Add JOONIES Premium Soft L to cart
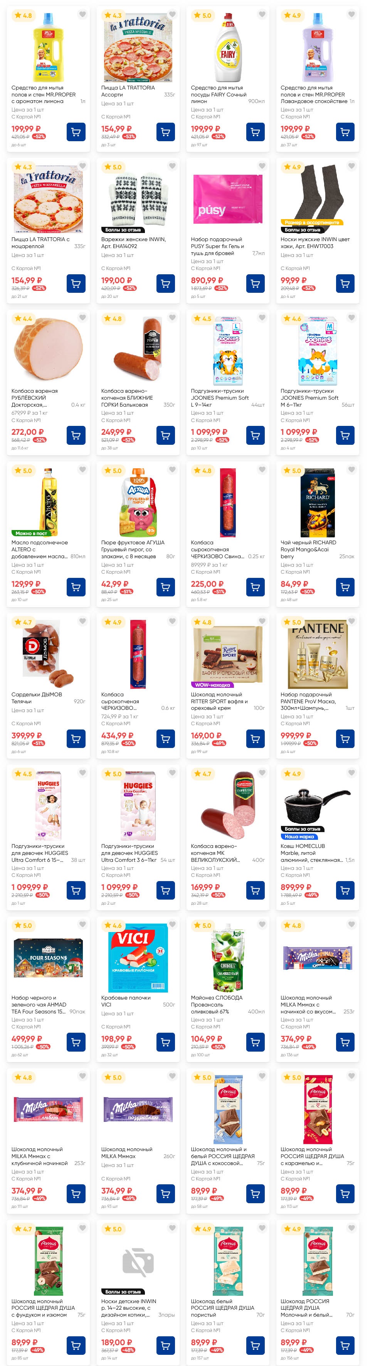 point(256,436)
